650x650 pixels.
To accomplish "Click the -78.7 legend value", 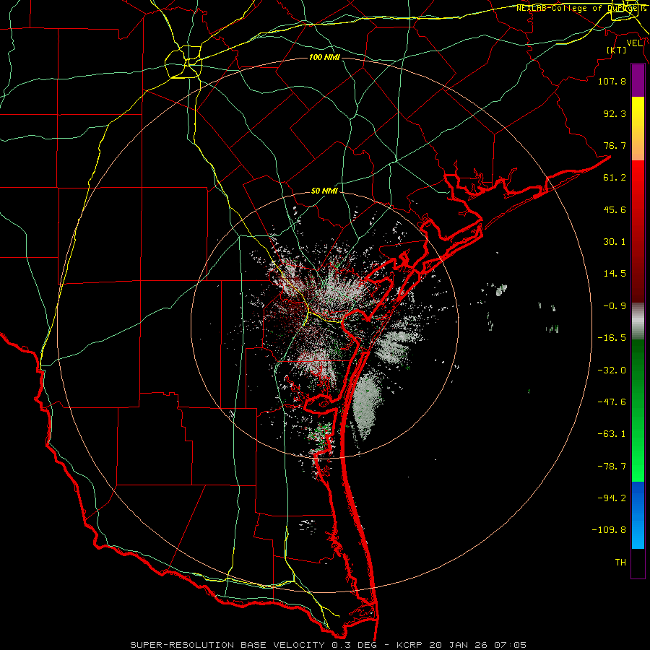I will (612, 467).
